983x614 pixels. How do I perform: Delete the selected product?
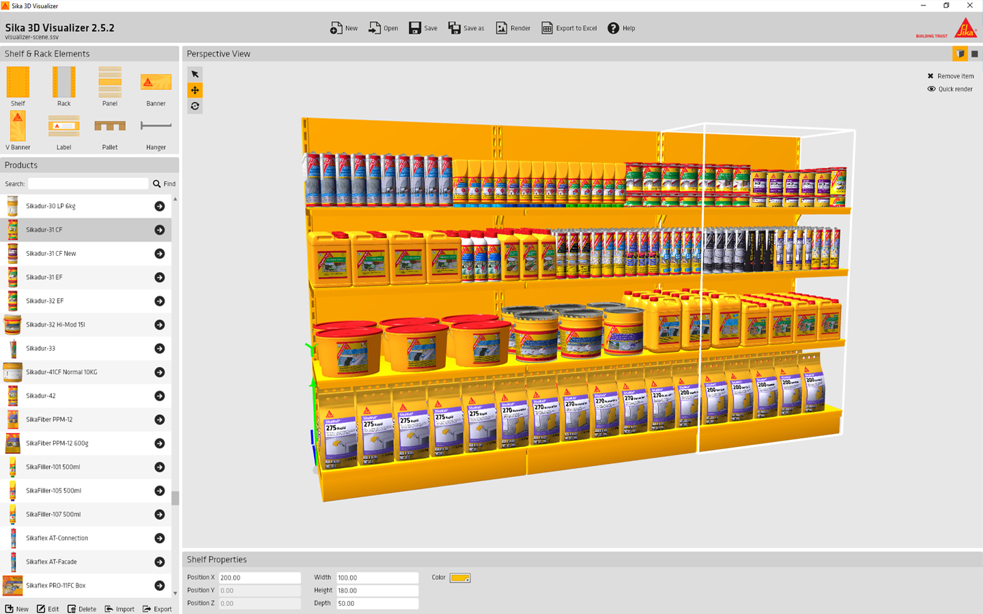click(82, 609)
